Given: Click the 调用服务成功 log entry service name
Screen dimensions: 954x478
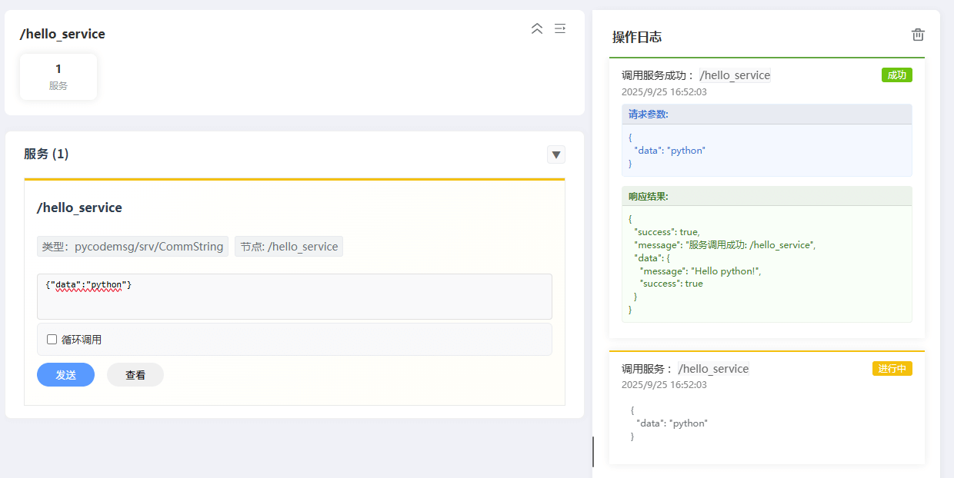Looking at the screenshot, I should (x=735, y=75).
